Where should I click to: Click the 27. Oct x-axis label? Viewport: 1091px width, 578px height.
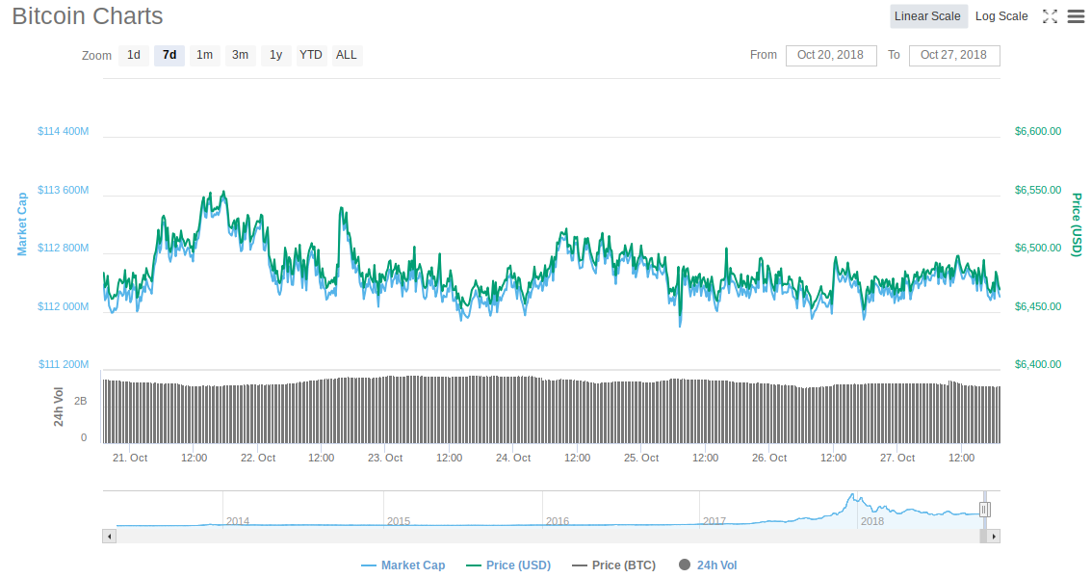897,458
